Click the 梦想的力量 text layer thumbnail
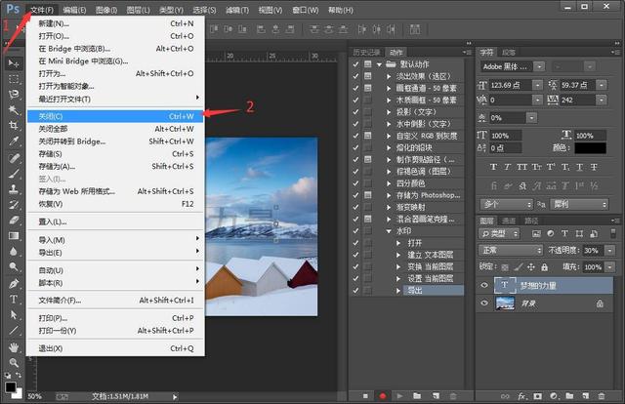Viewport: 625px width, 404px height. click(504, 285)
